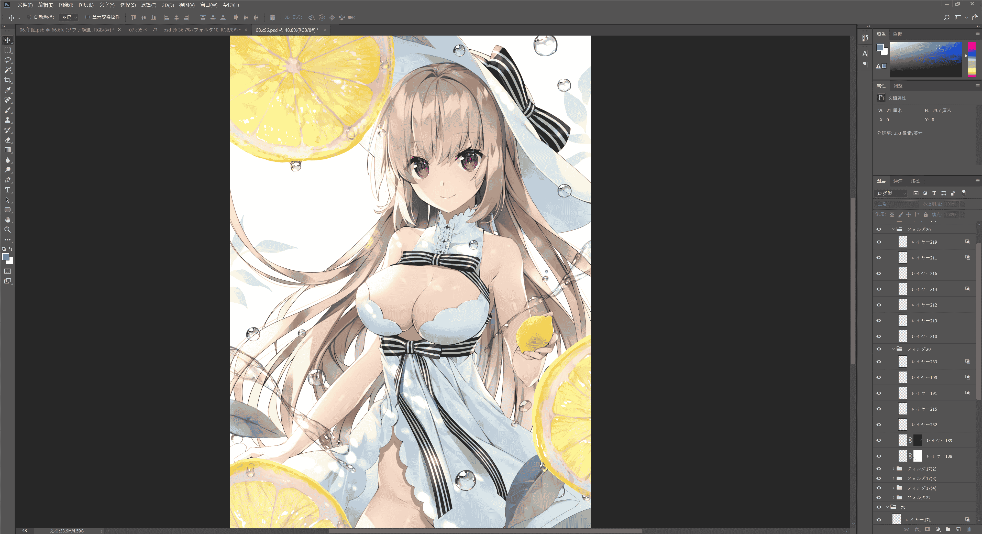Click the hue spectrum strip
Screen dimensions: 982x534
click(972, 60)
